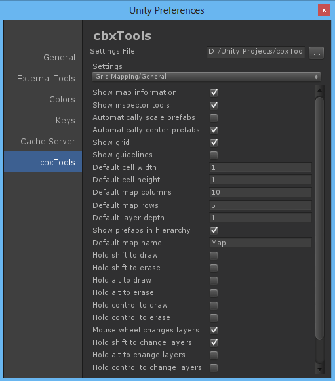Click the vertical scrollbar thumb
This screenshot has width=335, height=381.
click(x=319, y=218)
